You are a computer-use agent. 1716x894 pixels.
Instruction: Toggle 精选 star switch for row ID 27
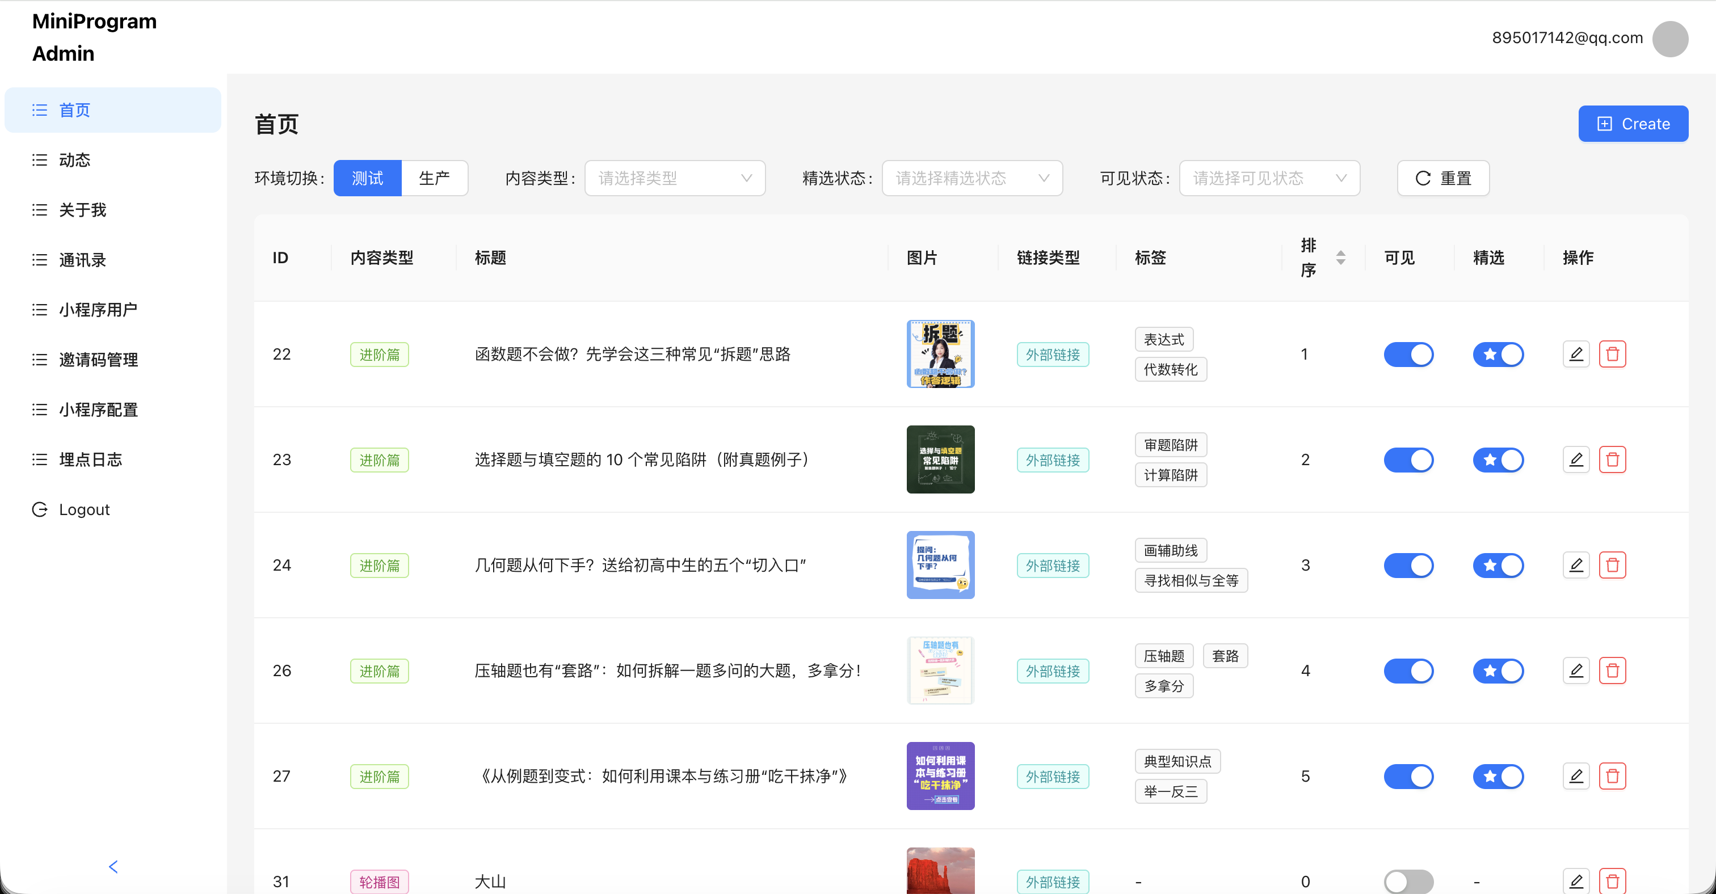[x=1498, y=776]
